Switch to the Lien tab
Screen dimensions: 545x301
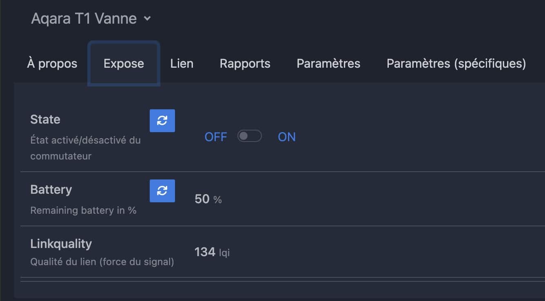182,64
